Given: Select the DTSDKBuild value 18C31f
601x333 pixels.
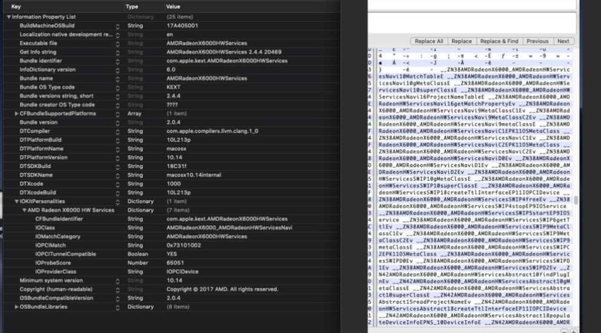Looking at the screenshot, I should 176,167.
